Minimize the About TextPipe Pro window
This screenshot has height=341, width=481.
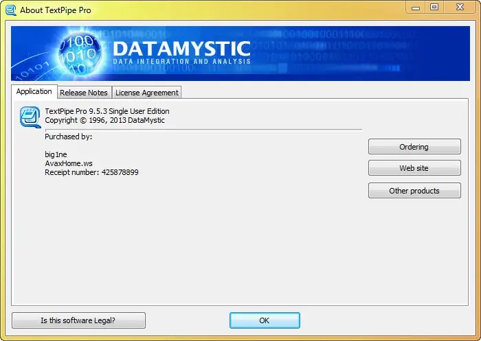point(415,8)
